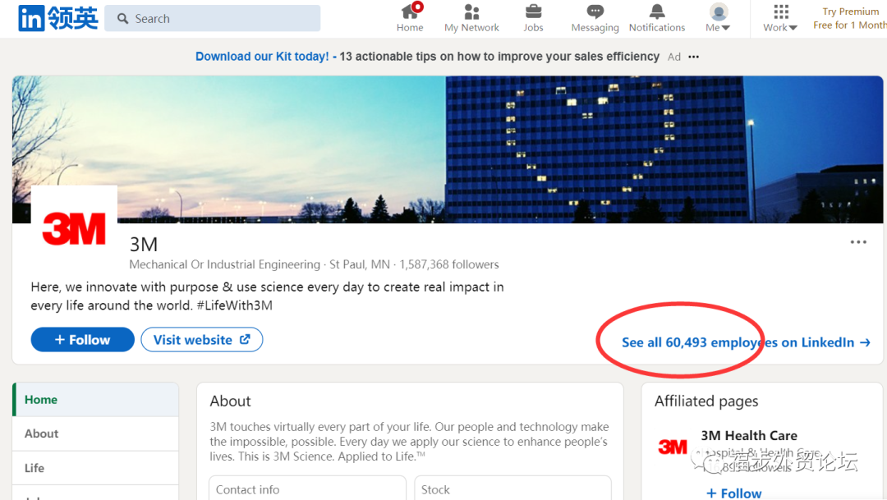Open ad options three-dot menu
Viewport: 887px width, 500px height.
[693, 57]
